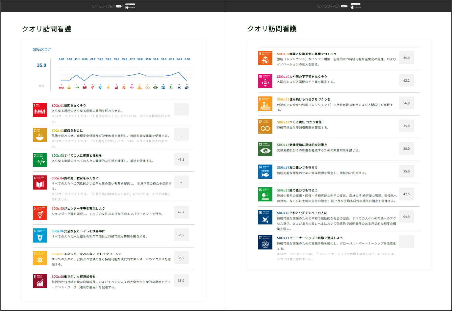Select the blue SDG 14 fish icon in list
The image size is (452, 311).
[265, 172]
